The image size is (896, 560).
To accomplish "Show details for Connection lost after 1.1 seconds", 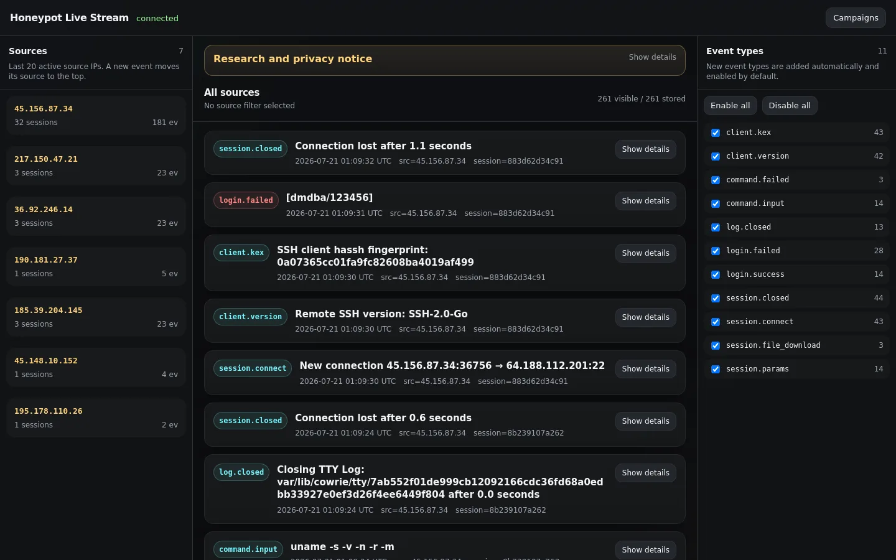I will [x=645, y=149].
